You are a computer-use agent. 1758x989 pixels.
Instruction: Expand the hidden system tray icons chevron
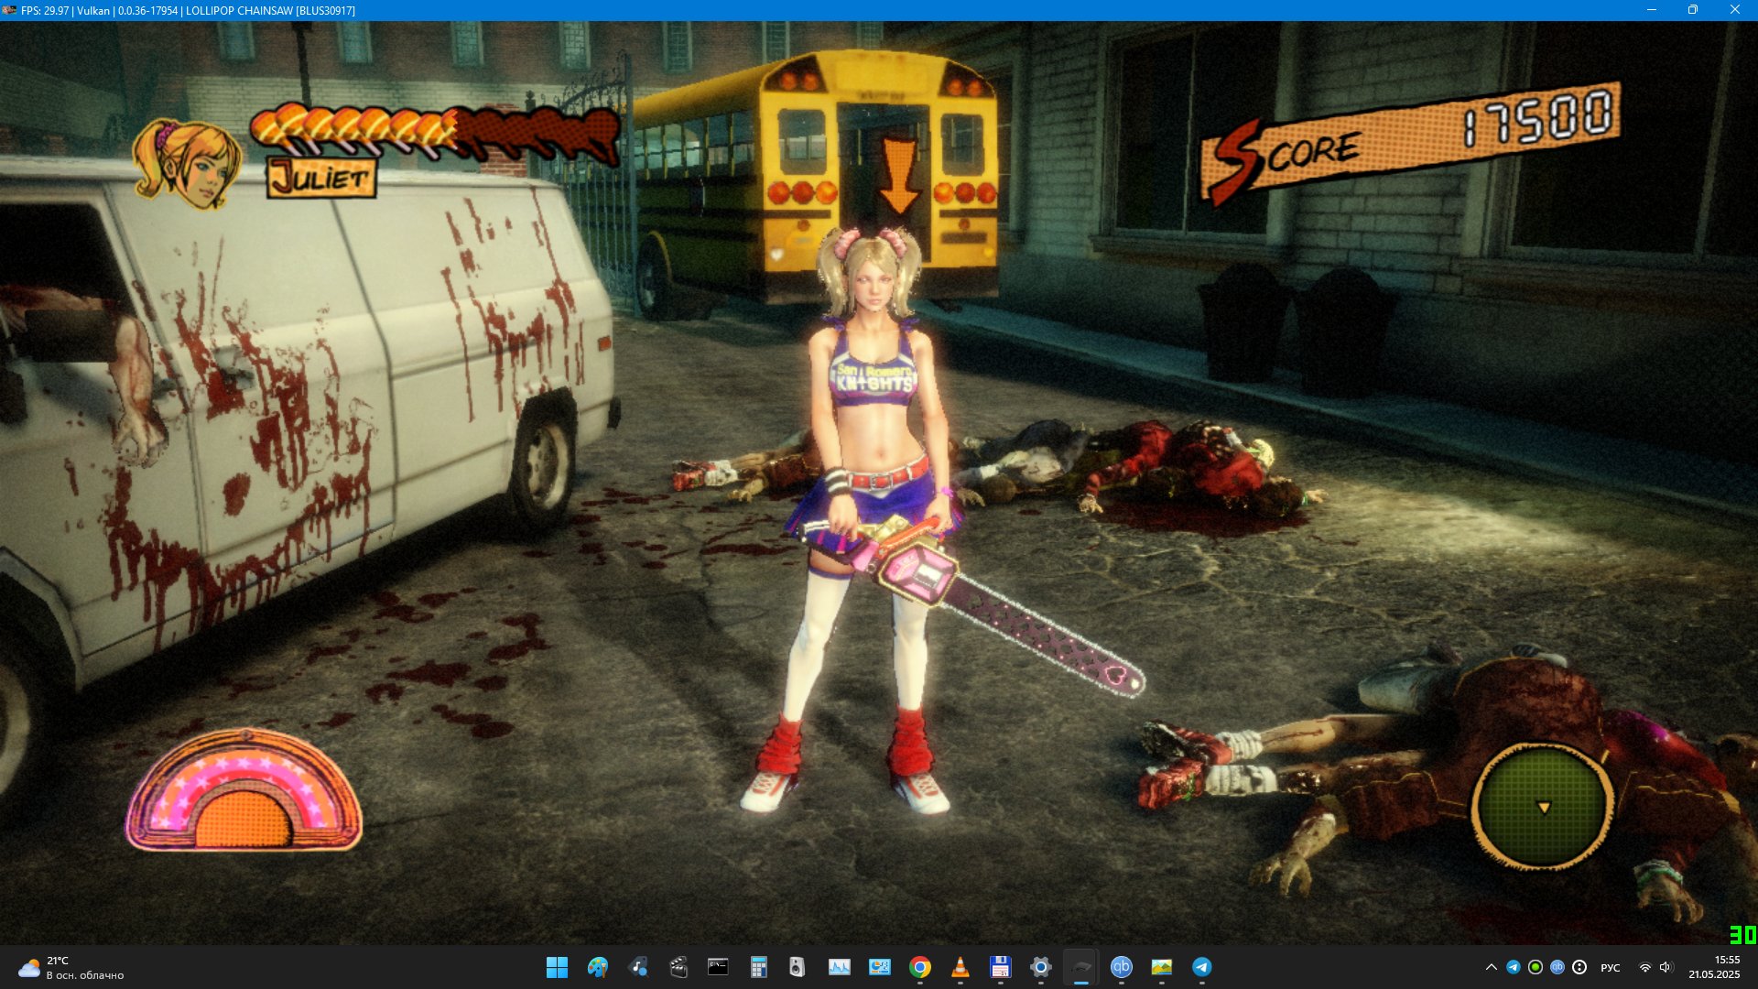[1491, 967]
